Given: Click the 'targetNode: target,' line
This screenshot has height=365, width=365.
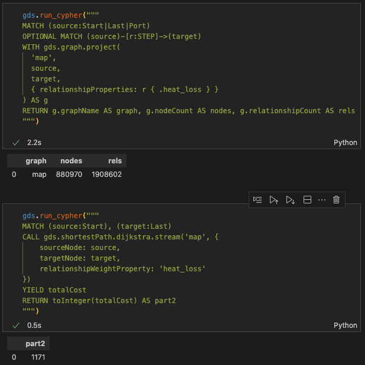Looking at the screenshot, I should pyautogui.click(x=80, y=258).
